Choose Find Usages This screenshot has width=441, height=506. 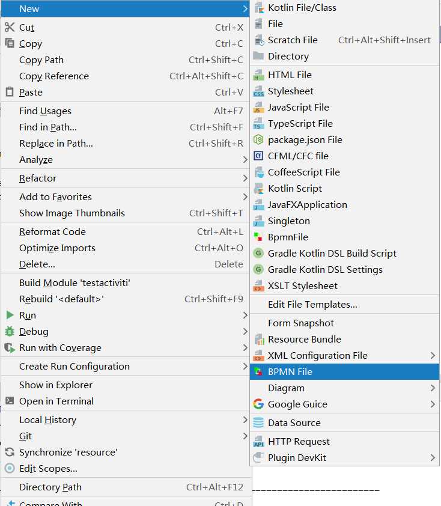point(125,111)
